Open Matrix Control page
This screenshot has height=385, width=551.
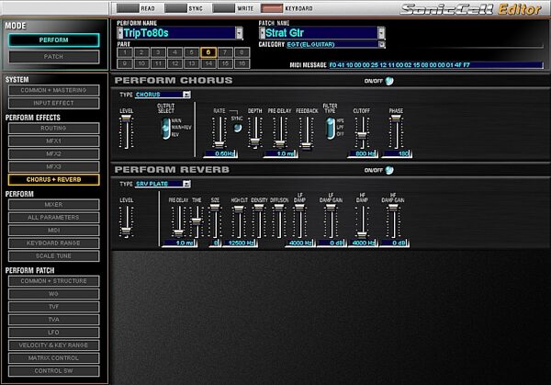(x=54, y=358)
